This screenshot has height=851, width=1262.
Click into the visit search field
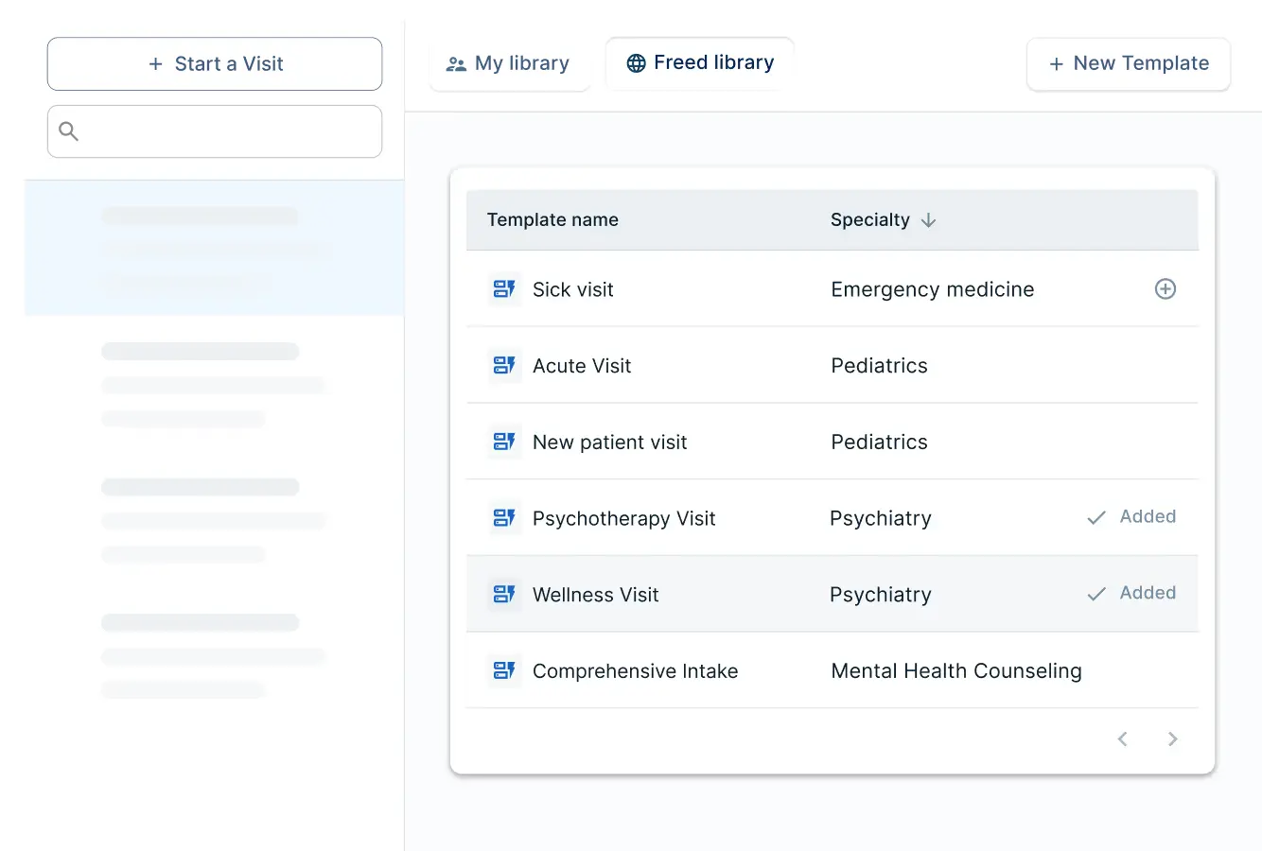coord(227,131)
